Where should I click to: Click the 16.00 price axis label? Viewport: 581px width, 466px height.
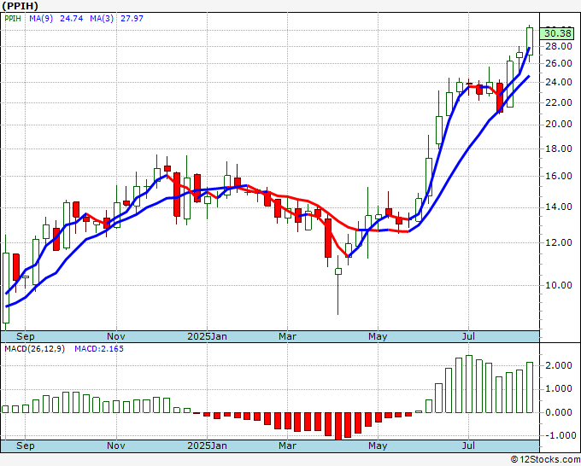pos(559,176)
